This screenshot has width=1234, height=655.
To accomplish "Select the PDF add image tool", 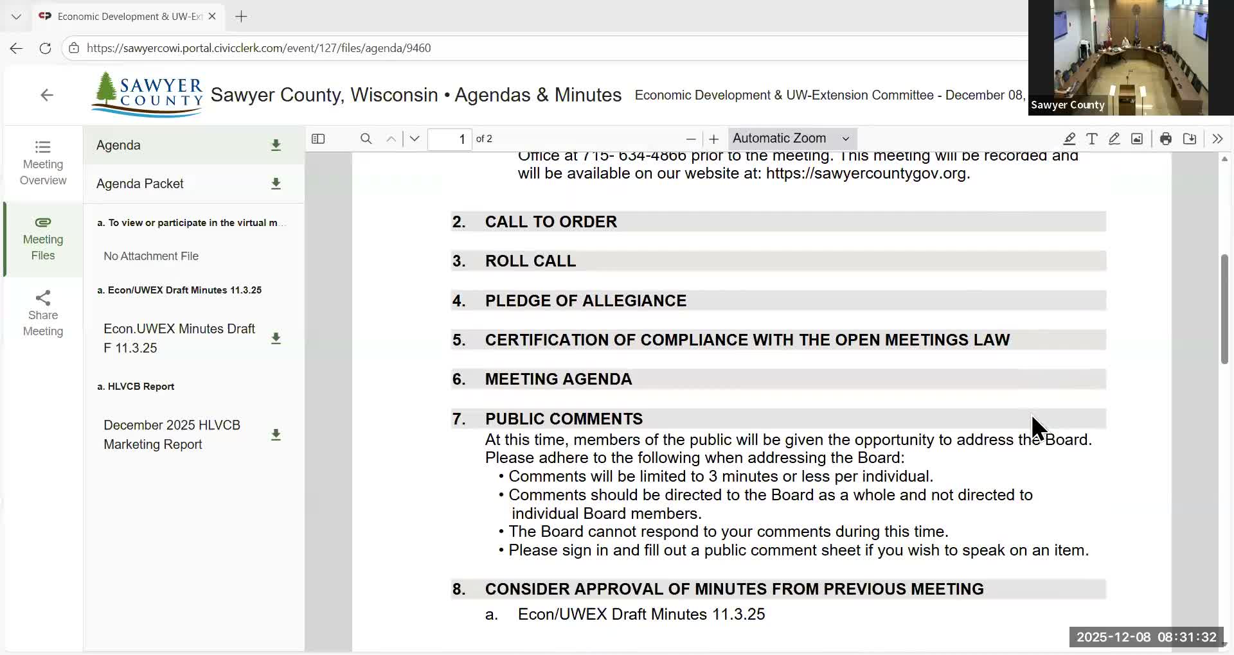I will coord(1137,139).
